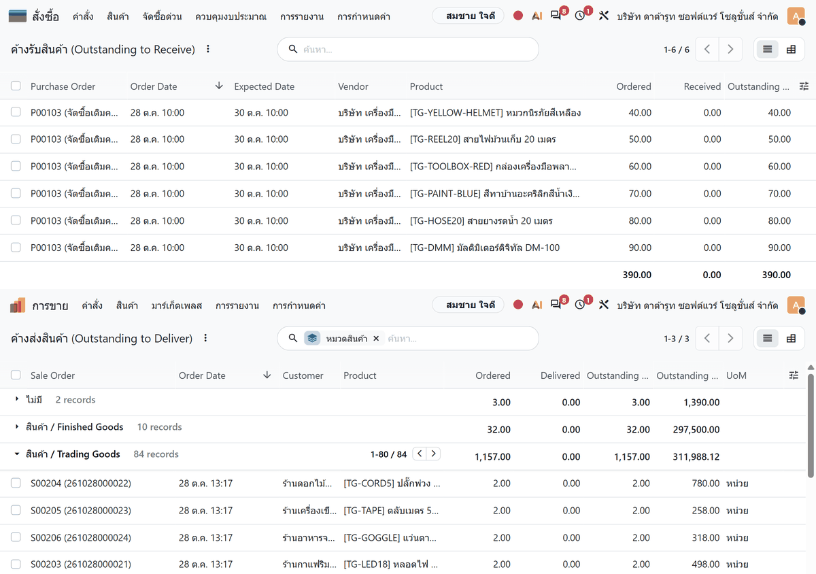Switch to grid view in the สั่งซื้อ window
The width and height of the screenshot is (816, 574).
(791, 49)
